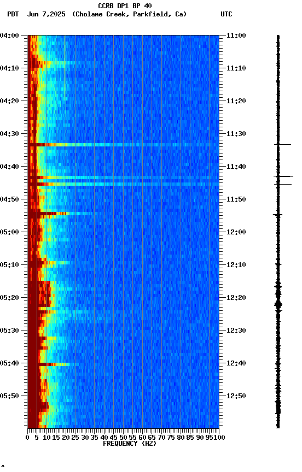Click the broadband event streak near 04:43
The height and width of the screenshot is (472, 302).
coord(123,178)
